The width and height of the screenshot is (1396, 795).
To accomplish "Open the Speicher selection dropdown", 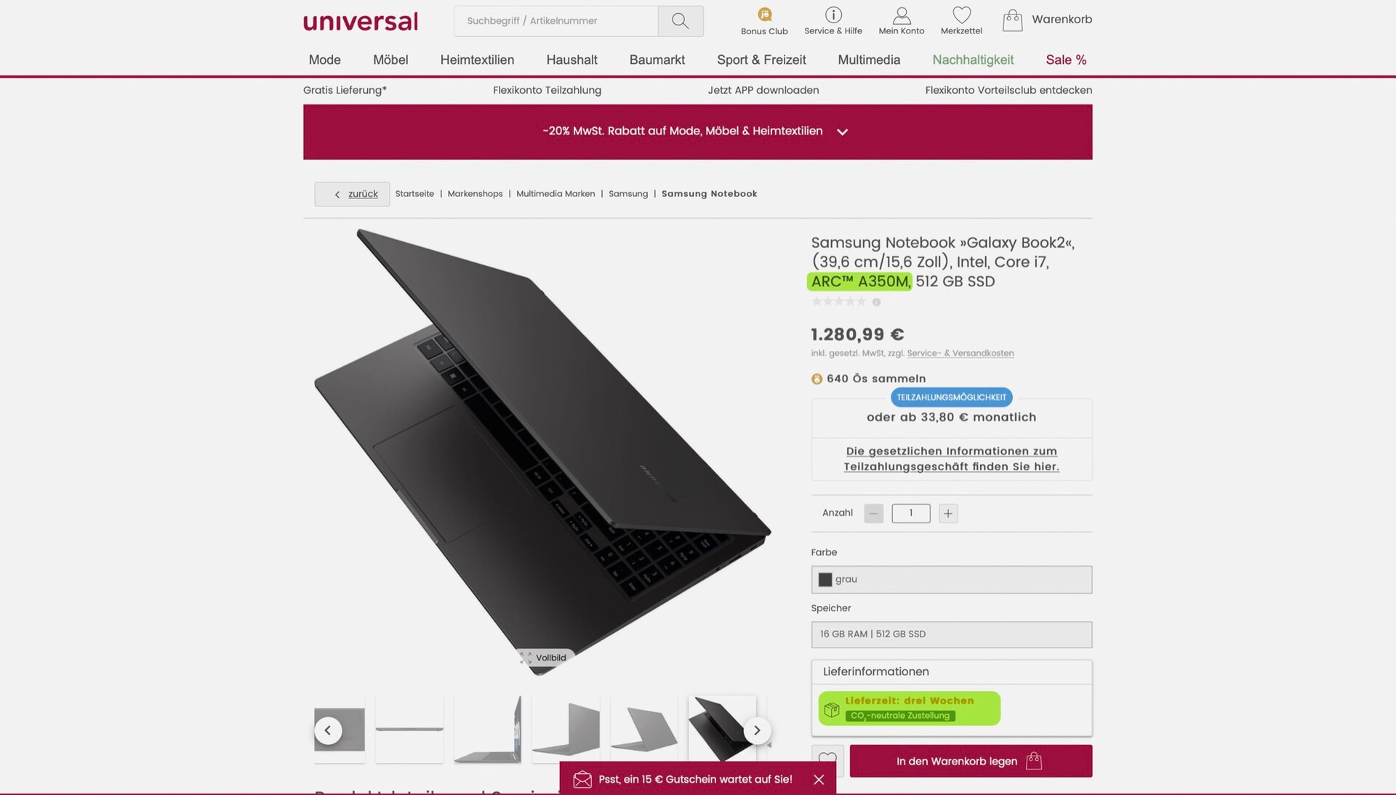I will 951,634.
